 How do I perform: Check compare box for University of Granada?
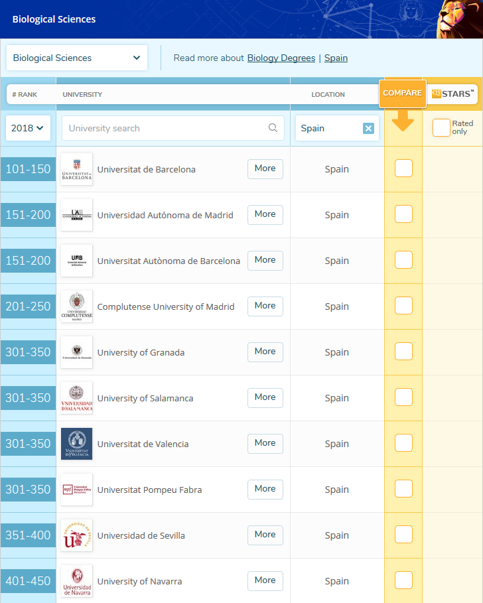(403, 351)
